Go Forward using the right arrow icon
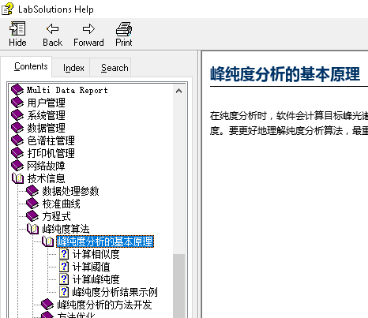 [88, 28]
